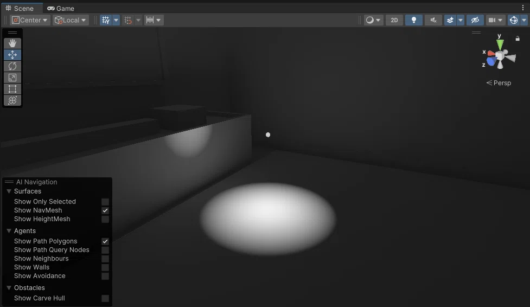Toggle grid visibility icon
The height and width of the screenshot is (307, 530).
pyautogui.click(x=106, y=20)
